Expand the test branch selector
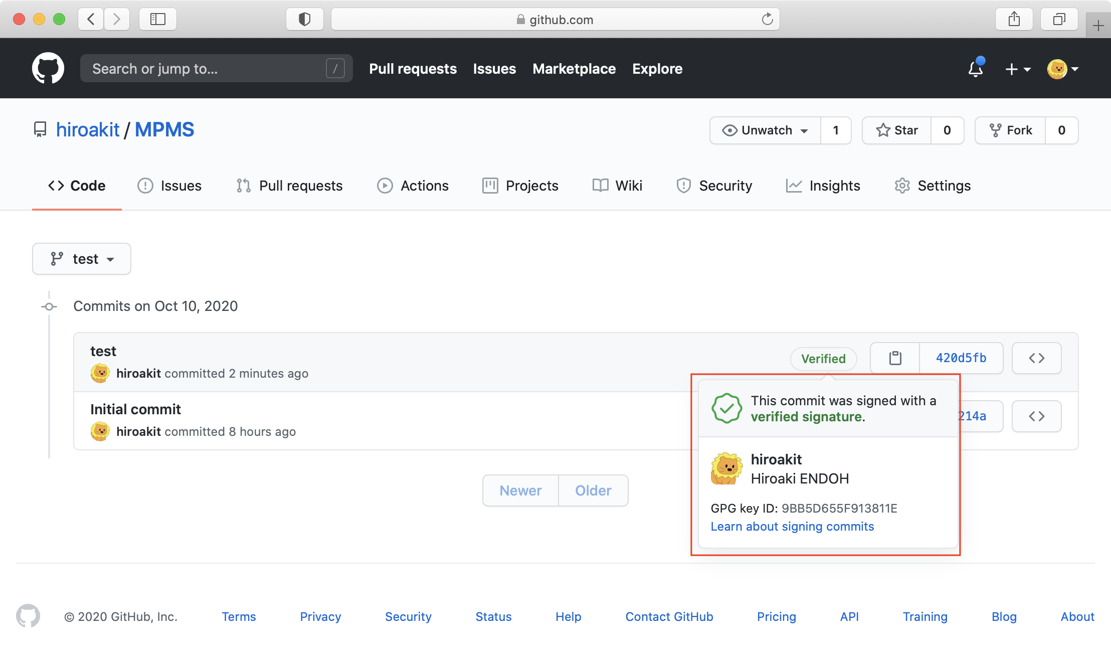The height and width of the screenshot is (653, 1111). (x=82, y=259)
